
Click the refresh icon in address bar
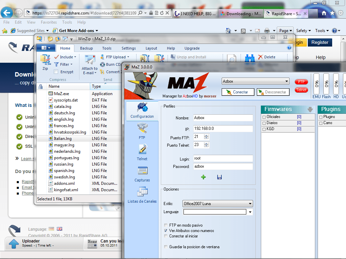tap(162, 13)
